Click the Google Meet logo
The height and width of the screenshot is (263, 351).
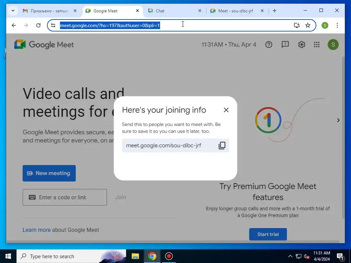point(44,45)
